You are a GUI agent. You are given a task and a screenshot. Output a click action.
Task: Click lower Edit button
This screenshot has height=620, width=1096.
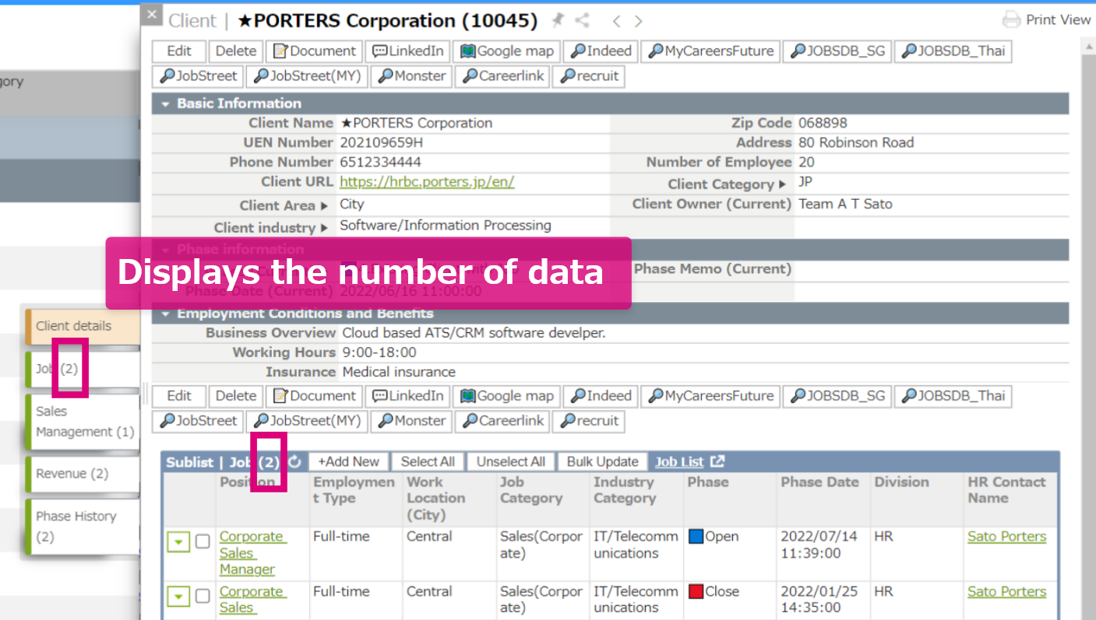point(179,396)
